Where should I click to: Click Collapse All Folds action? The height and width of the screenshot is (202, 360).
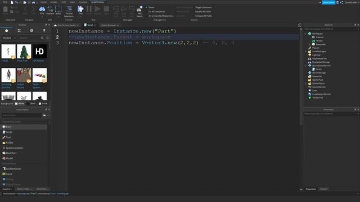click(204, 16)
